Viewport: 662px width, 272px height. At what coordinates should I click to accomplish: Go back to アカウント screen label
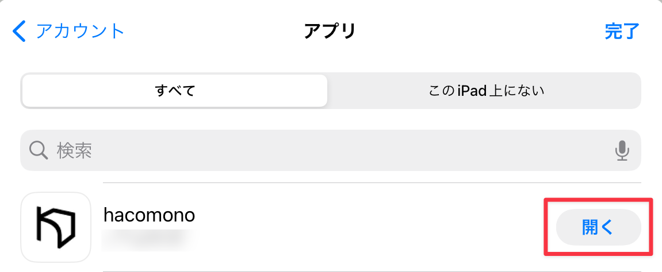pos(81,31)
